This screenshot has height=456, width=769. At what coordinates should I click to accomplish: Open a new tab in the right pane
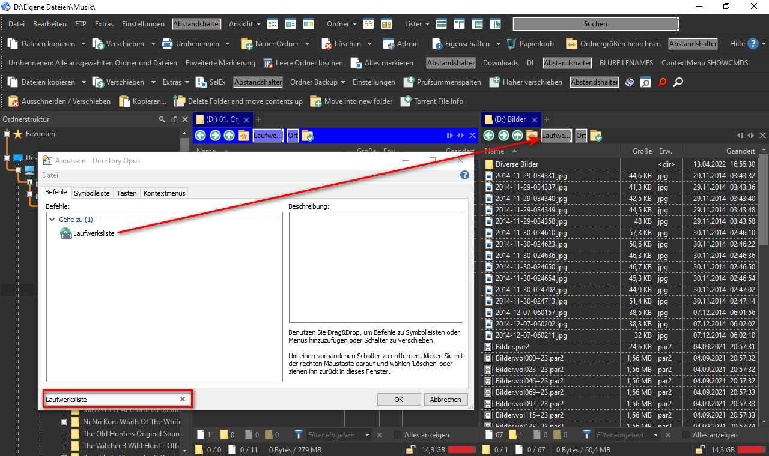tap(547, 119)
